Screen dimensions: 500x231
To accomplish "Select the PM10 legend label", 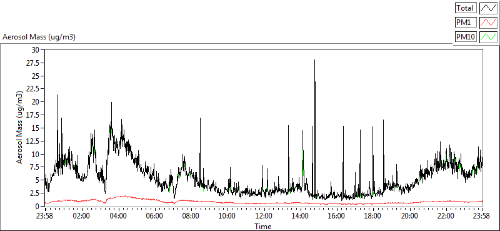I will pos(465,37).
